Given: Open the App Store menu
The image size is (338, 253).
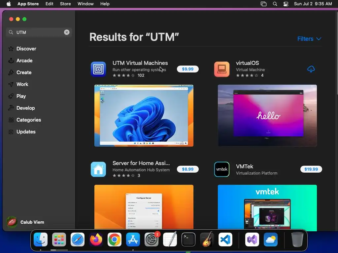Looking at the screenshot, I should [x=28, y=4].
